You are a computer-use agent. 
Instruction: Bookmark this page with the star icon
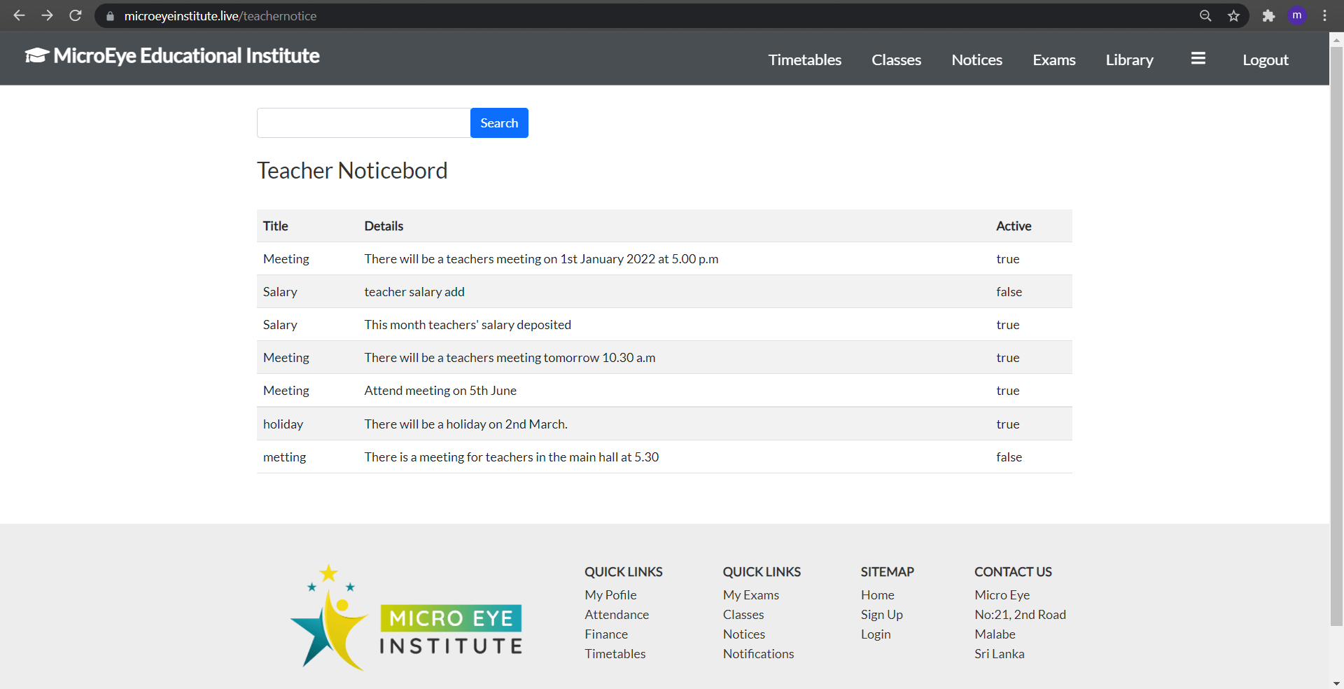pos(1233,15)
